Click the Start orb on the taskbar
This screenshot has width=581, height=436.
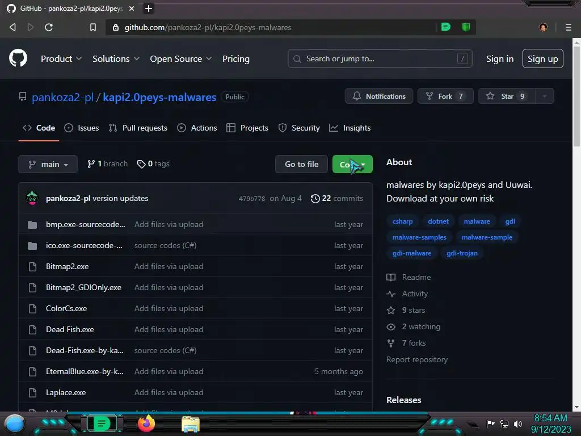tap(15, 424)
